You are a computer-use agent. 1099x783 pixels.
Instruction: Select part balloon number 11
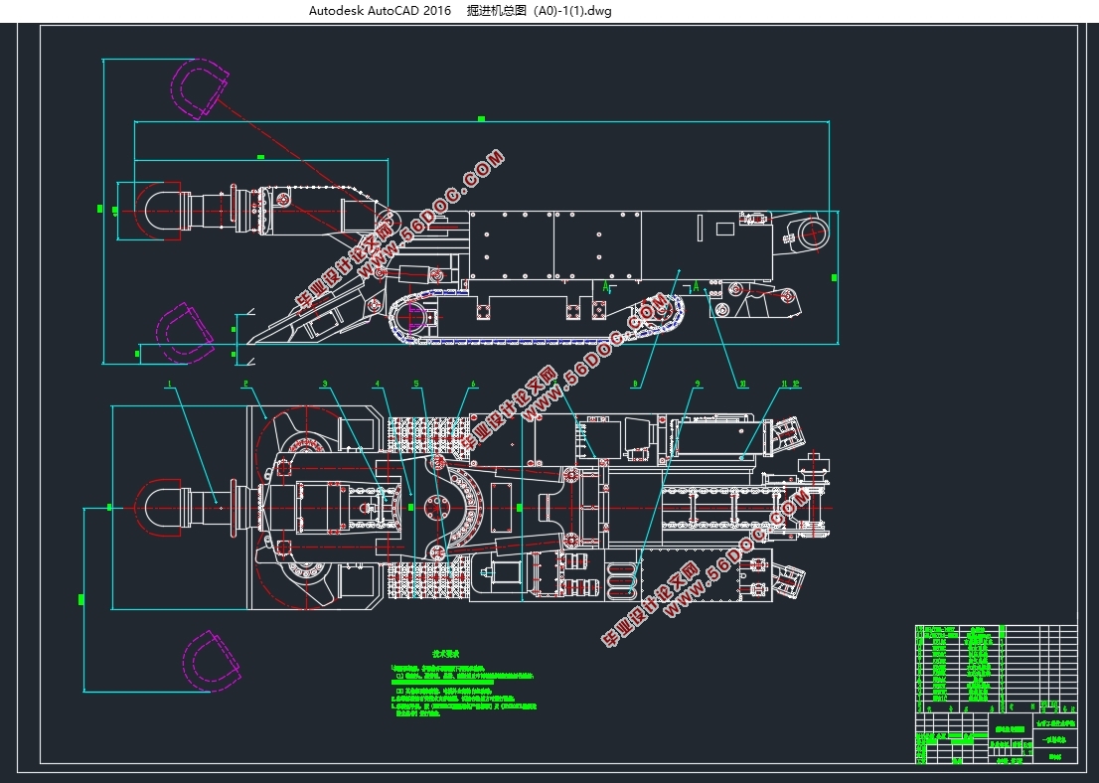pyautogui.click(x=785, y=384)
